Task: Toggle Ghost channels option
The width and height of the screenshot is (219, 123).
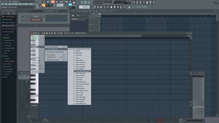Action: point(56,55)
